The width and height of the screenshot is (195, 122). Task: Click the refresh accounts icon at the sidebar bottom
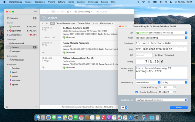click(x=7, y=107)
